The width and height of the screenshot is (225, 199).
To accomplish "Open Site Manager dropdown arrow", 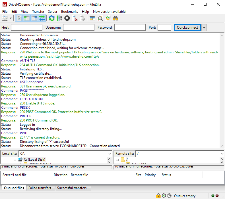I will pyautogui.click(x=11, y=18).
